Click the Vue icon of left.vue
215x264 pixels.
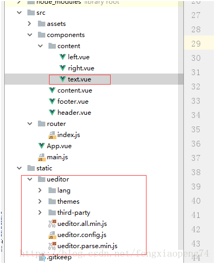pyautogui.click(x=63, y=57)
